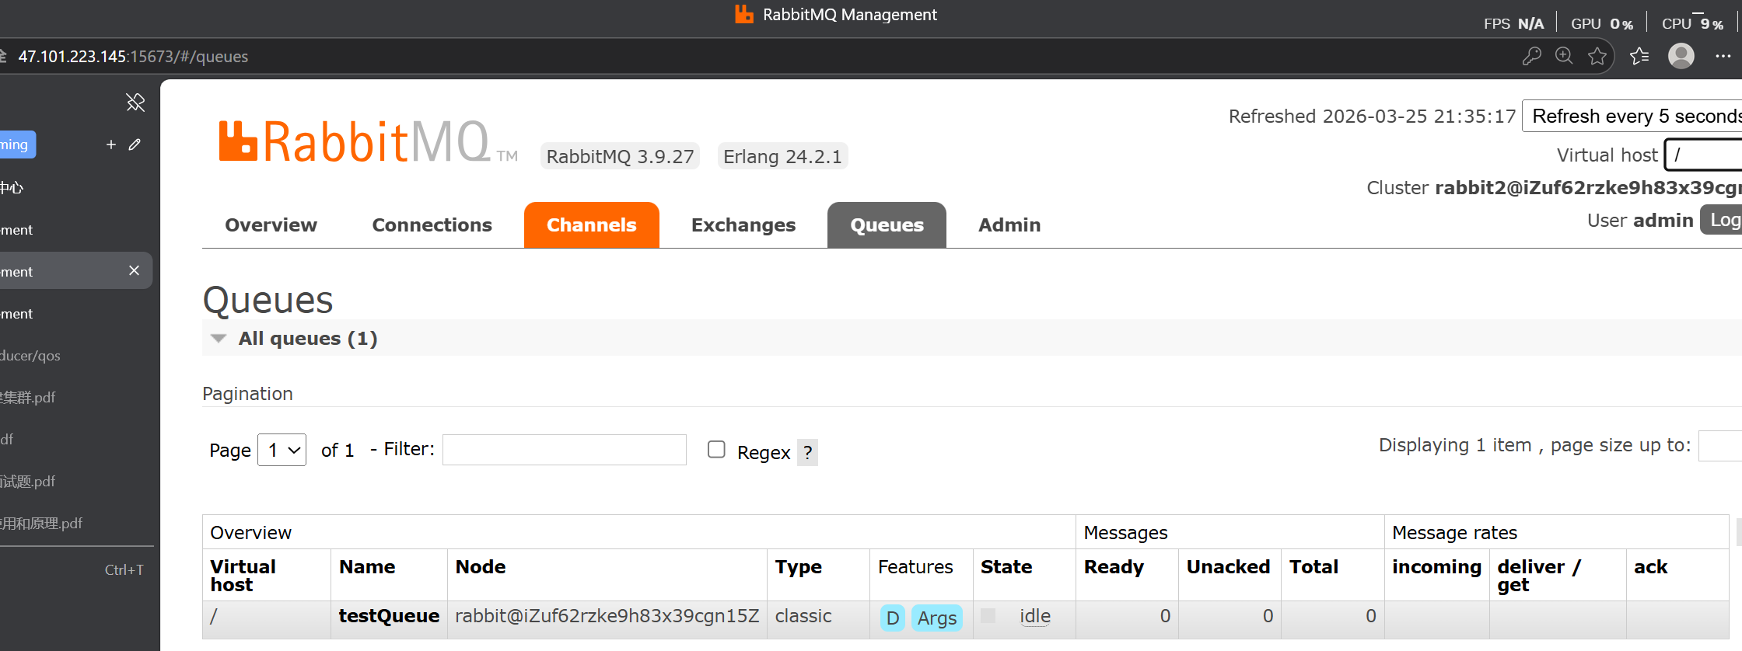Select the sidebar tab ending 用和原理.pdf
Viewport: 1742px width, 651px height.
pos(76,524)
